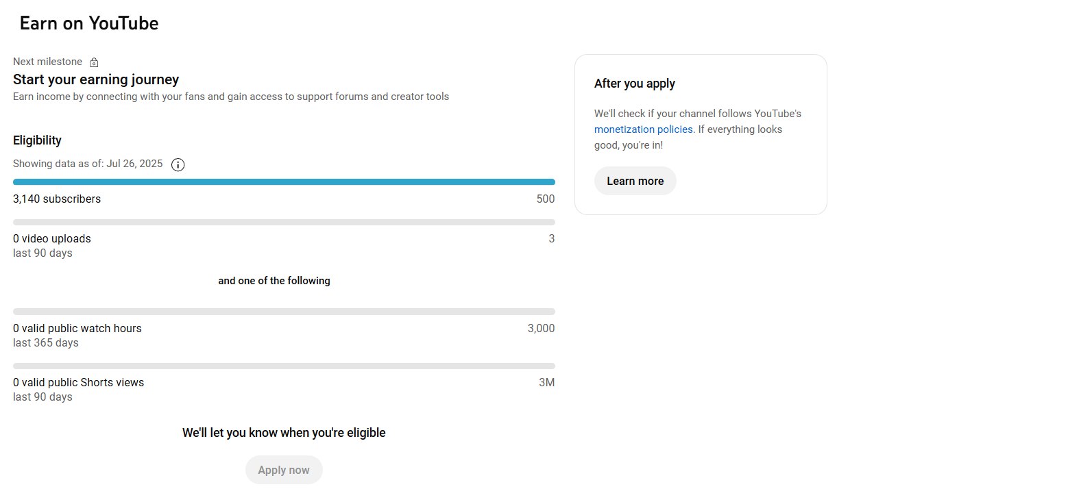Viewport: 1092px width, 502px height.
Task: Click the Apply now button
Action: coord(284,470)
